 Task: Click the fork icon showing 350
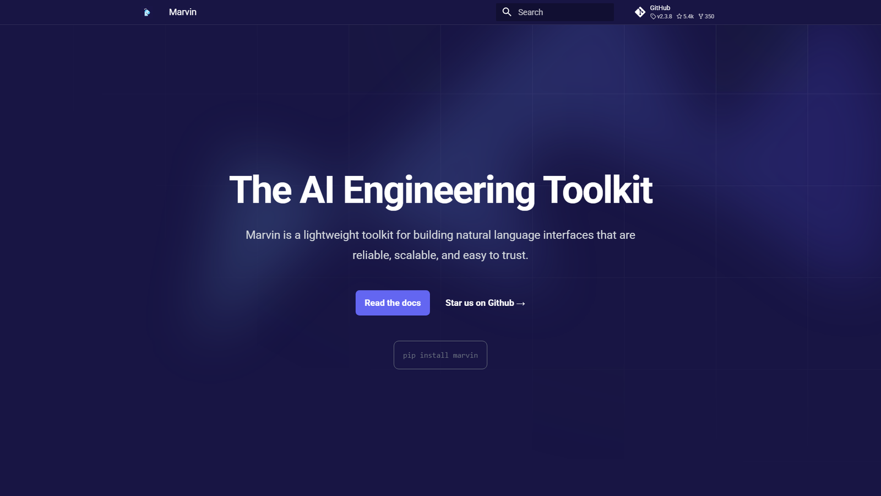point(701,17)
